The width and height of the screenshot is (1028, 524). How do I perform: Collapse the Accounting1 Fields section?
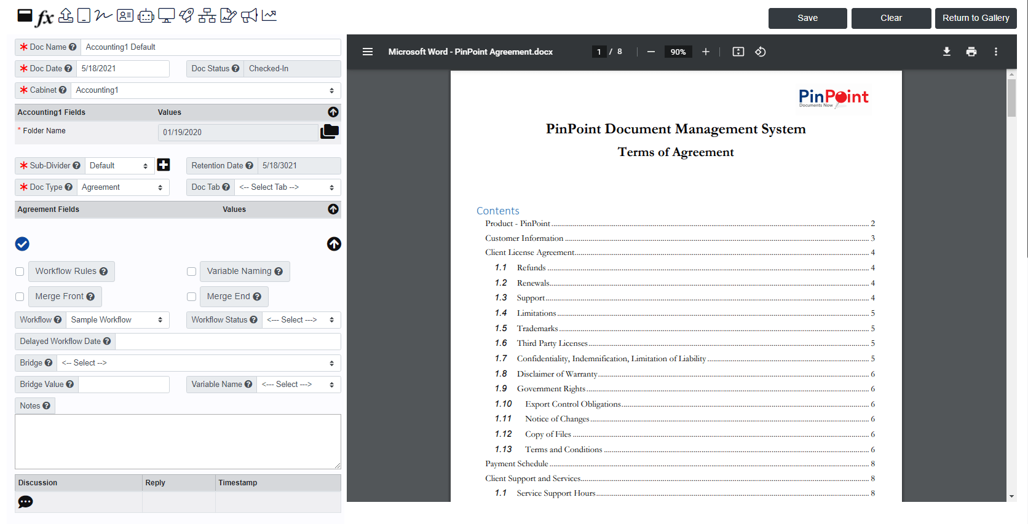pyautogui.click(x=333, y=112)
